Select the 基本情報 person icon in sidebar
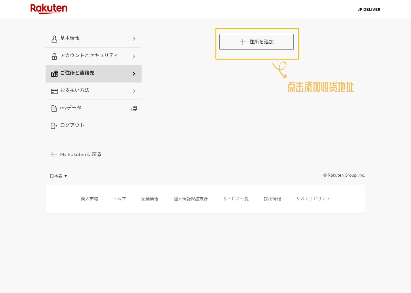 (x=54, y=38)
